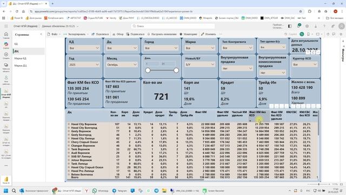Image resolution: width=346 pixels, height=195 pixels.
Task: Open the КД slicer dropdown
Action: (x=84, y=48)
